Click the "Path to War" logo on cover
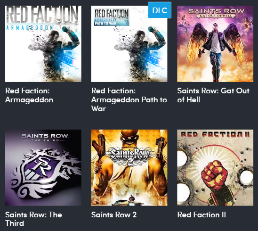Image resolution: width=258 pixels, height=231 pixels. click(x=112, y=17)
